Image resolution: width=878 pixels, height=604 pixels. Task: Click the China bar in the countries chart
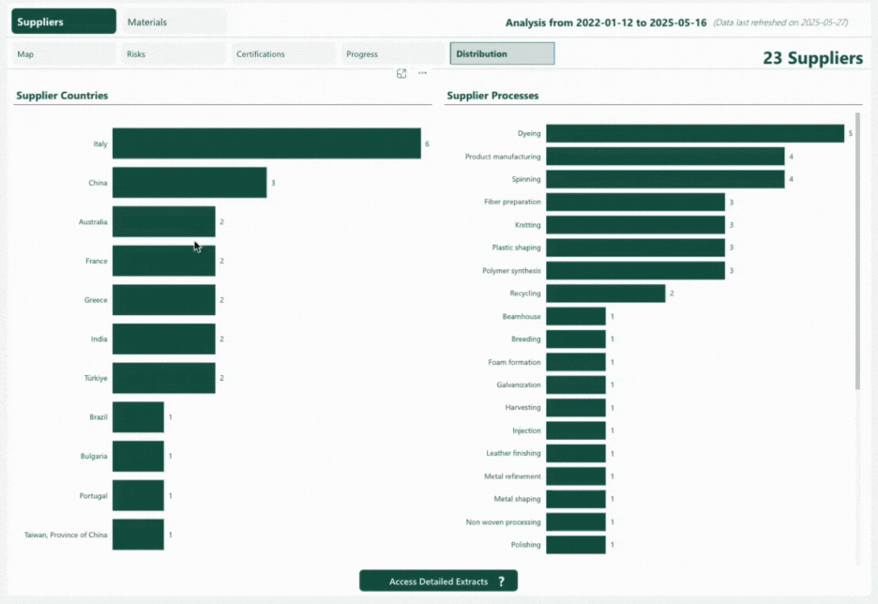click(x=189, y=183)
